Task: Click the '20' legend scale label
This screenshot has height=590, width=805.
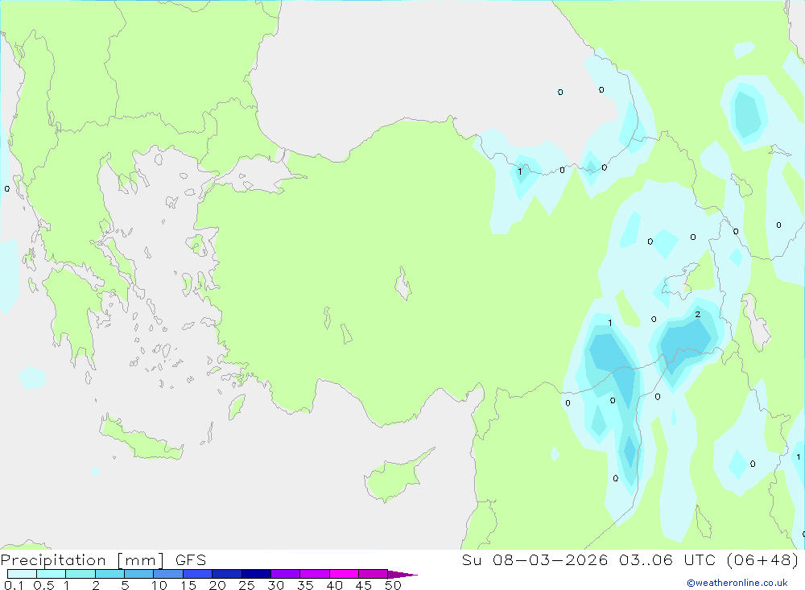Action: coord(217,585)
